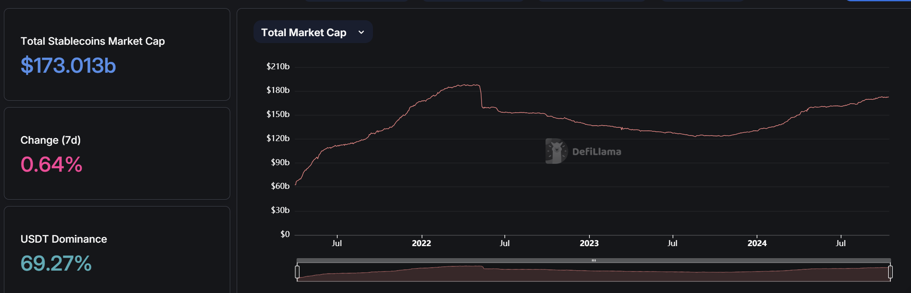The image size is (911, 293).
Task: Click the left handle of the range slider
Action: coord(297,272)
